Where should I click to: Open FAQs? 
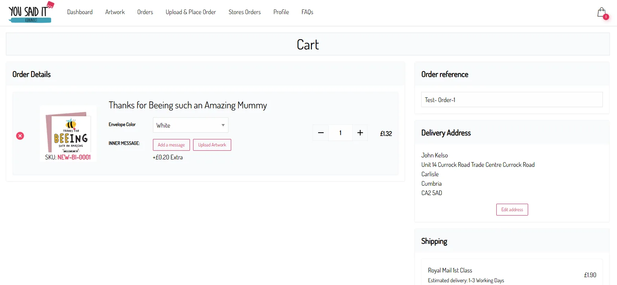click(x=308, y=12)
